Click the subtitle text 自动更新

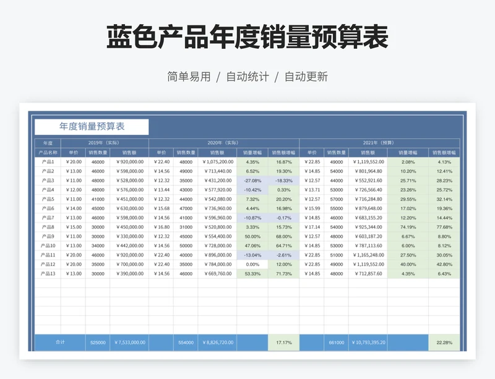(306, 77)
